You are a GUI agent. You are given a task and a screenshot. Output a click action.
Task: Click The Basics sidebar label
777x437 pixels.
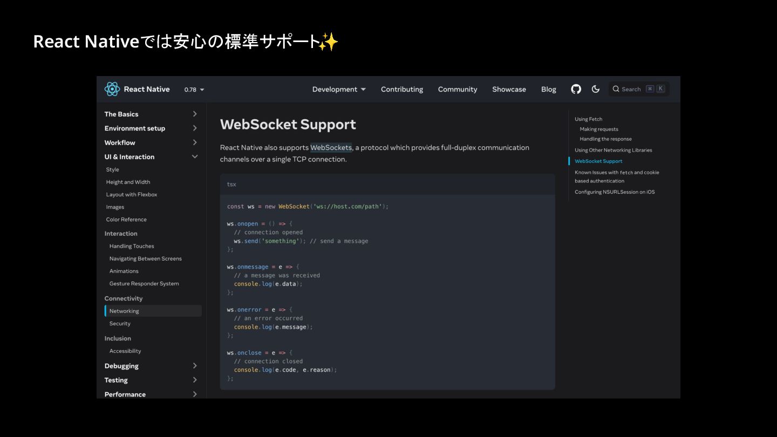(121, 114)
